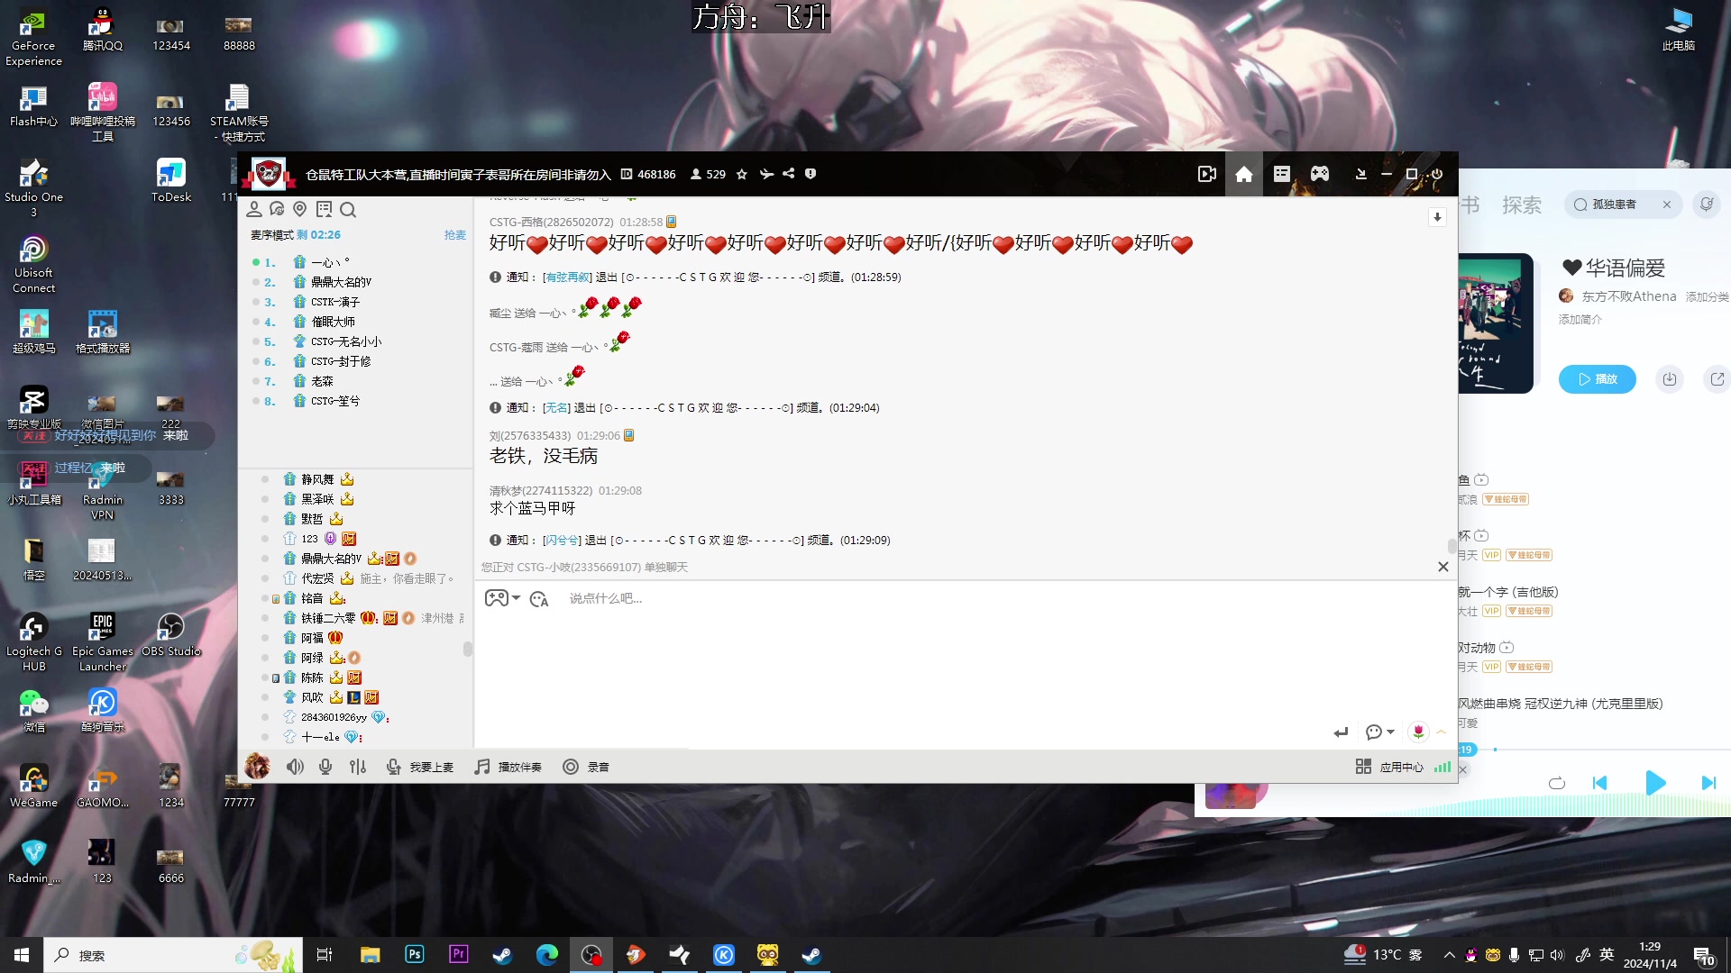Skip to next track in music player
The image size is (1731, 973).
click(x=1708, y=783)
